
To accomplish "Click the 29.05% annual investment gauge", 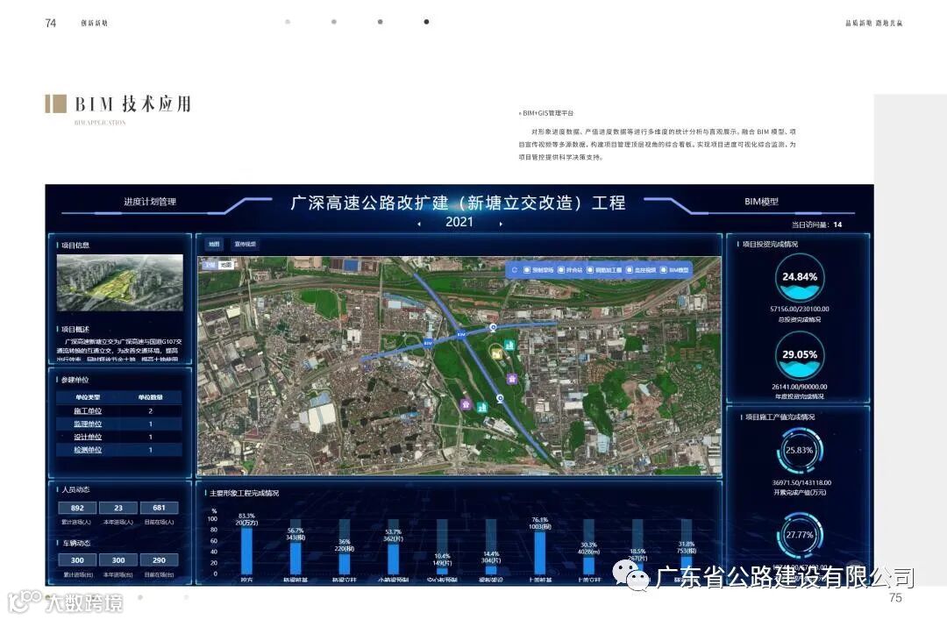I will coord(800,355).
